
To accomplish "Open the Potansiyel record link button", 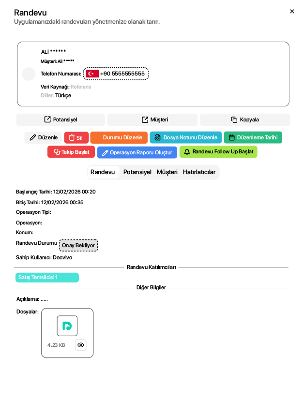I will [61, 119].
